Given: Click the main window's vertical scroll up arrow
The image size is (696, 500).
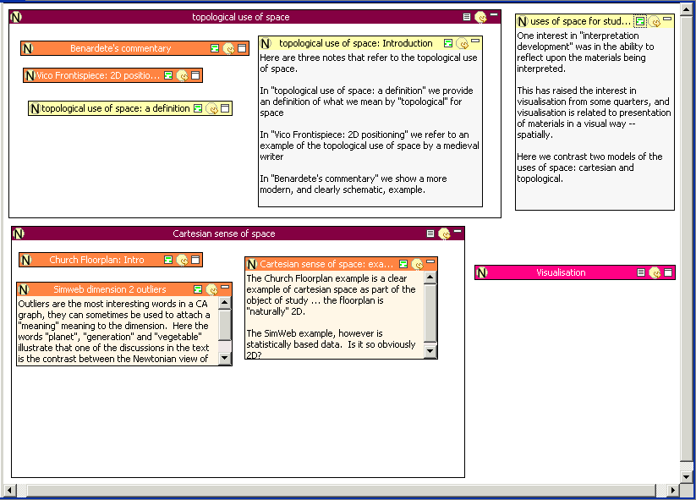Looking at the screenshot, I should click(x=686, y=11).
